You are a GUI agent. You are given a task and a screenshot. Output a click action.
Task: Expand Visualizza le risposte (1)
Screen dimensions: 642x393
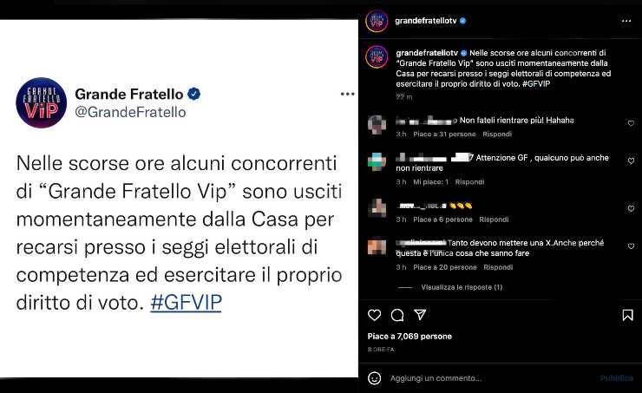462,287
